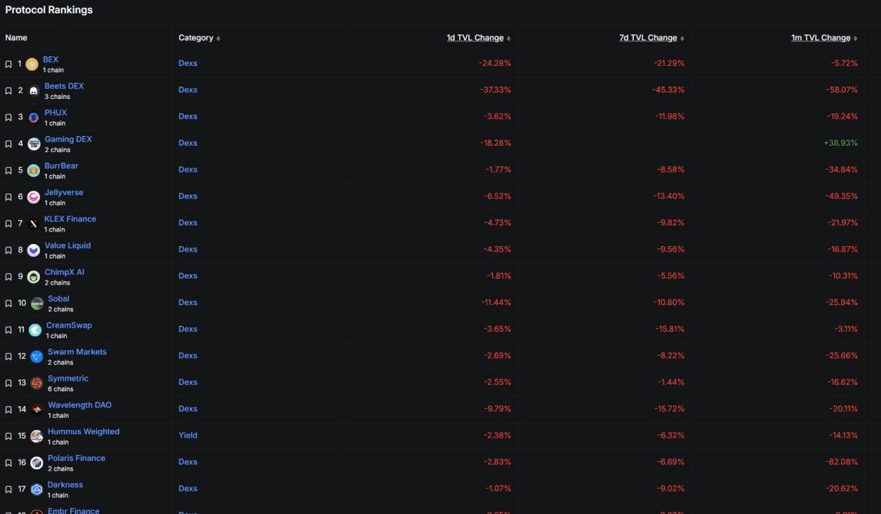Open the Wavelength DAO protocol page
The width and height of the screenshot is (881, 514).
79,405
